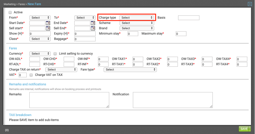Expand Charge TAX on return dropdown
The height and width of the screenshot is (134, 255).
61,70
